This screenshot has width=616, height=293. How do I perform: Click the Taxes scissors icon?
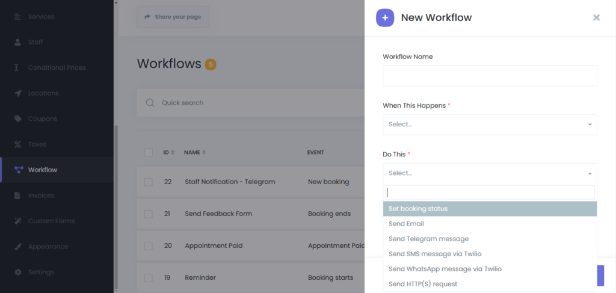tap(17, 144)
